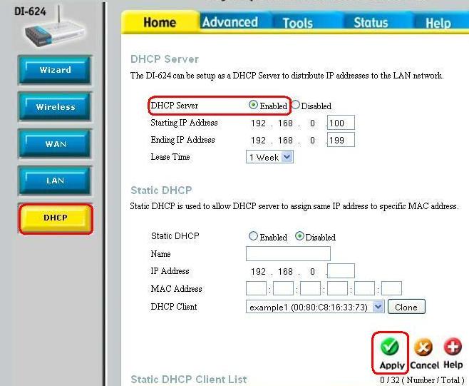Click the first MAC Address field box
This screenshot has width=469, height=386.
point(256,289)
